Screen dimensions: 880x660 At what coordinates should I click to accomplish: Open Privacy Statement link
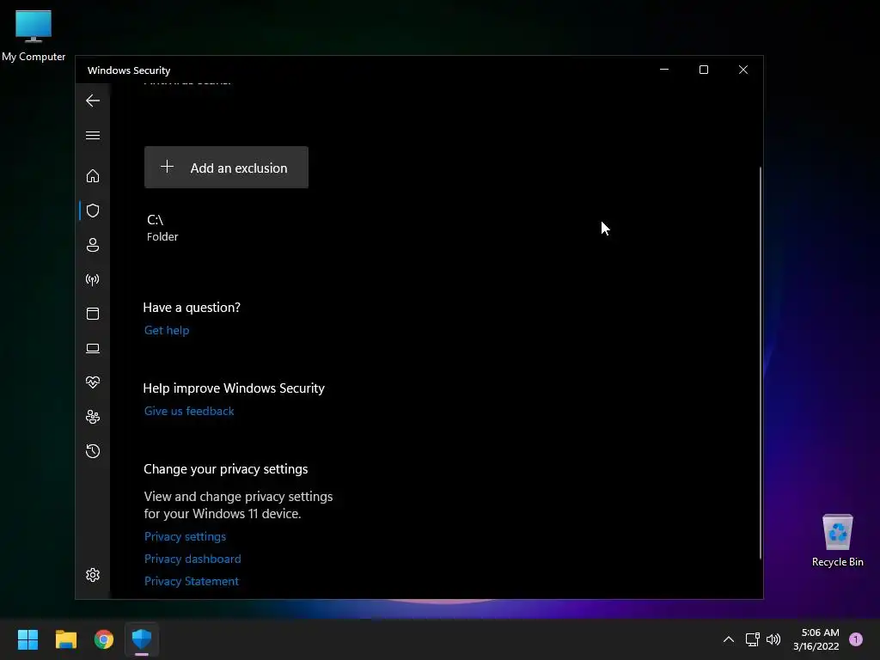pyautogui.click(x=192, y=582)
